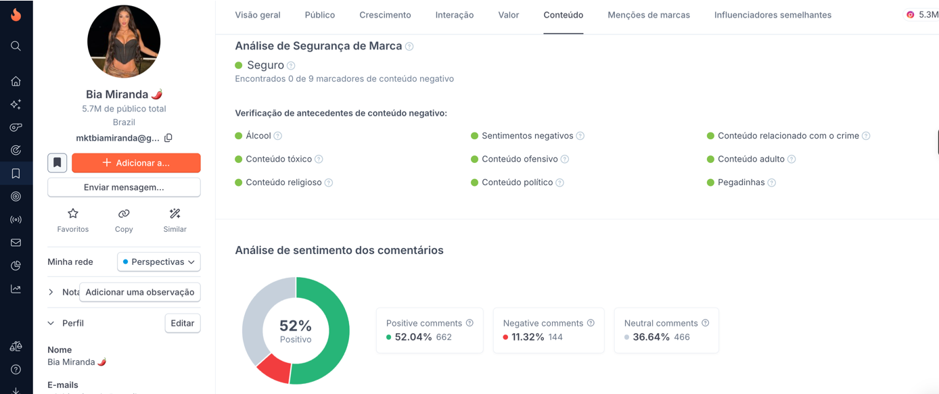Screen dimensions: 939x394
Task: Go to Home via the house icon
Action: (x=16, y=81)
